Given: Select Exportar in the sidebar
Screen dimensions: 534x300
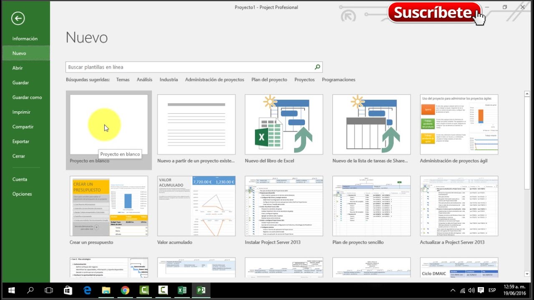Looking at the screenshot, I should click(25, 142).
